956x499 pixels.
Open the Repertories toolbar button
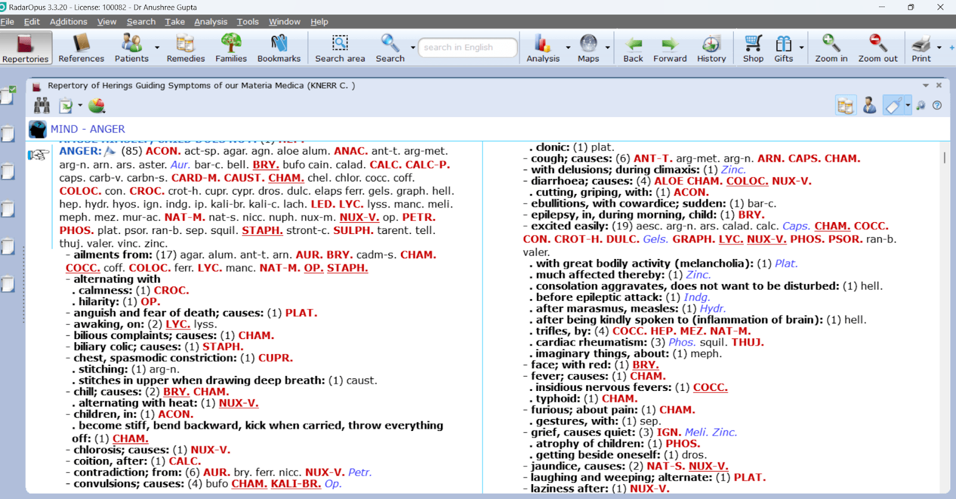click(26, 48)
